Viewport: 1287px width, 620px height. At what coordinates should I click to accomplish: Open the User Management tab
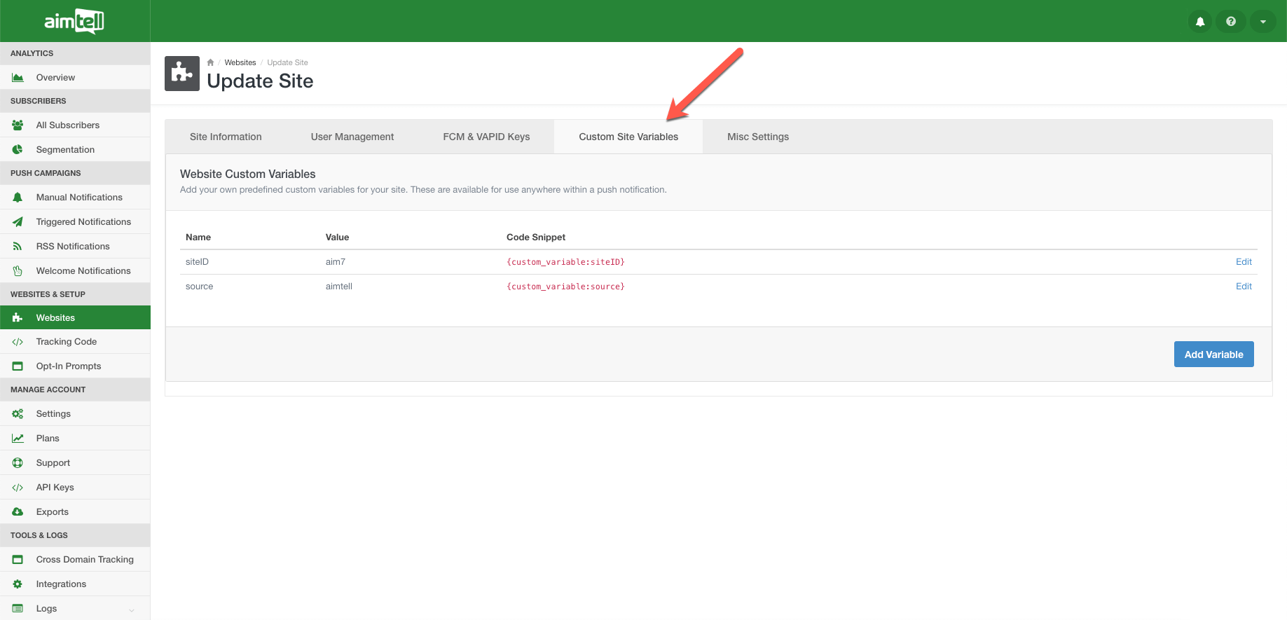coord(352,137)
